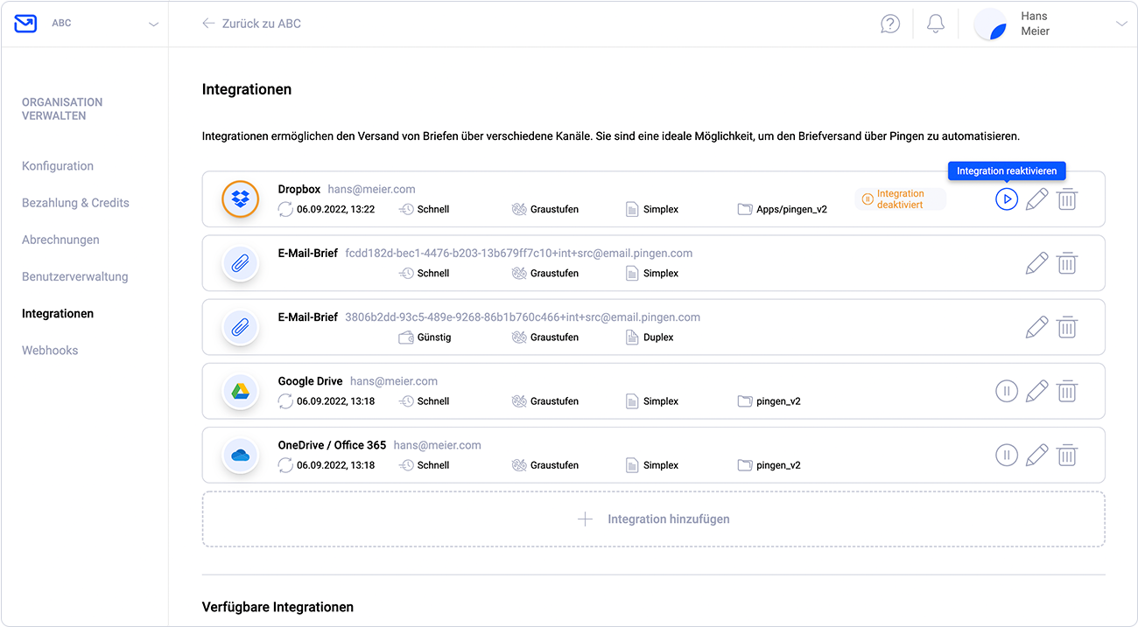Screen dimensions: 1138x627
Task: Click the OneDrive pingen_v2 folder label
Action: [x=778, y=465]
